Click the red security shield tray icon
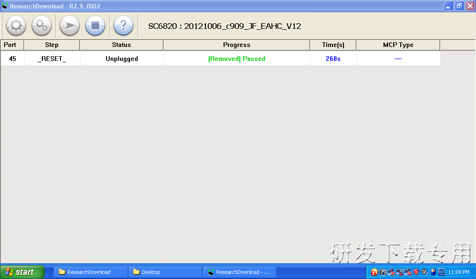This screenshot has width=476, height=279. pos(416,272)
